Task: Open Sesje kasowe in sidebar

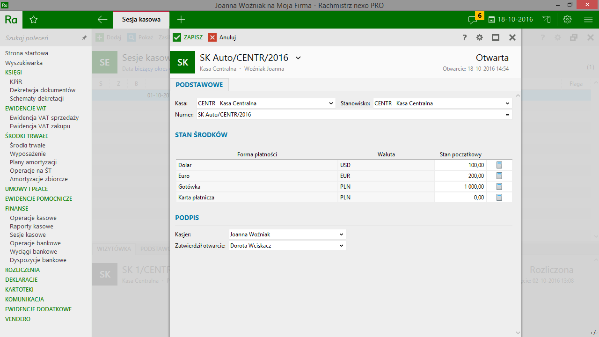Action: (x=28, y=235)
